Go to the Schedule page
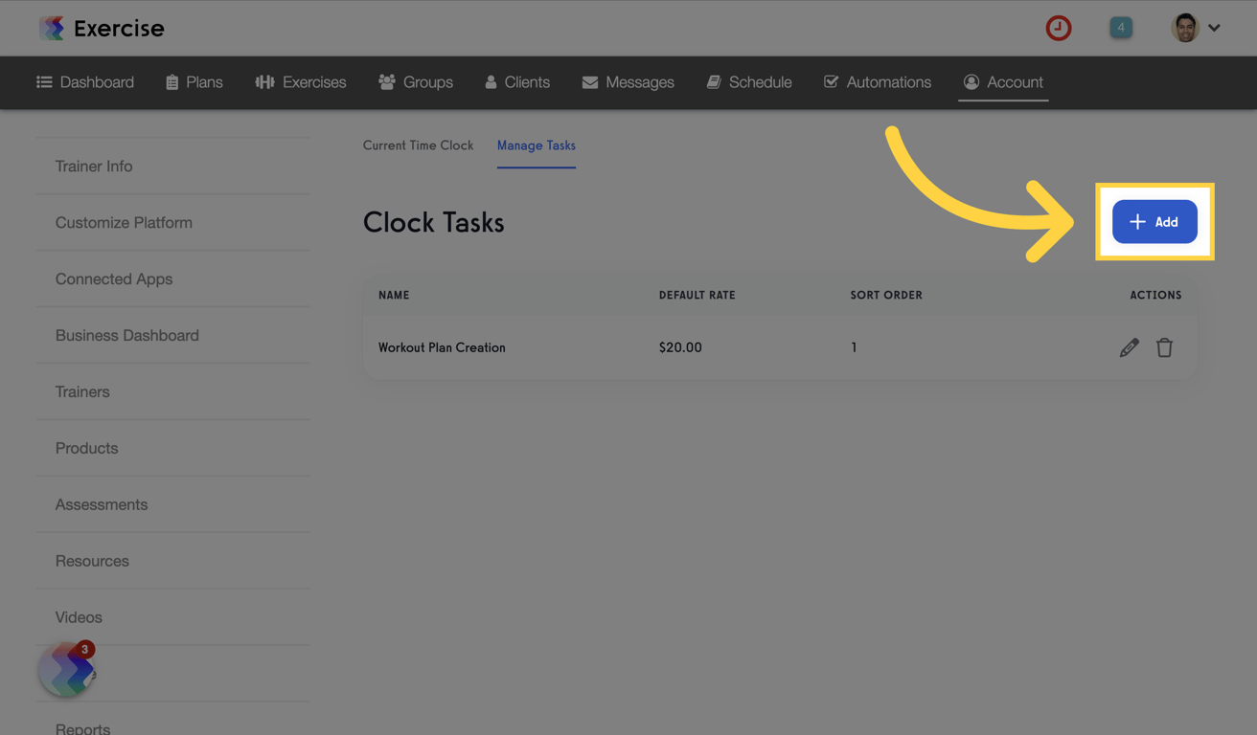This screenshot has height=735, width=1257. point(749,82)
